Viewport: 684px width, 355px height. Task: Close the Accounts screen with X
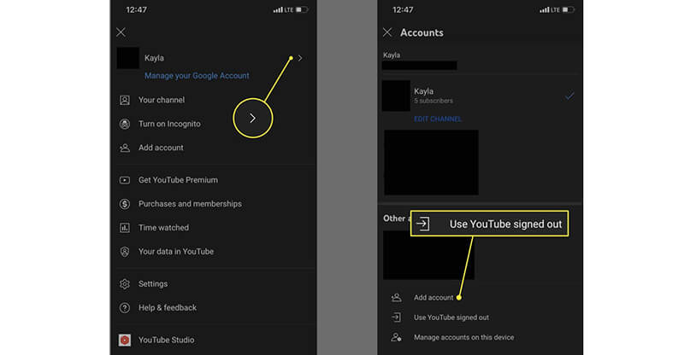pyautogui.click(x=387, y=32)
